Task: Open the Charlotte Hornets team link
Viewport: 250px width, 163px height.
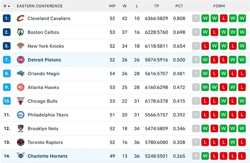Action: click(x=47, y=156)
